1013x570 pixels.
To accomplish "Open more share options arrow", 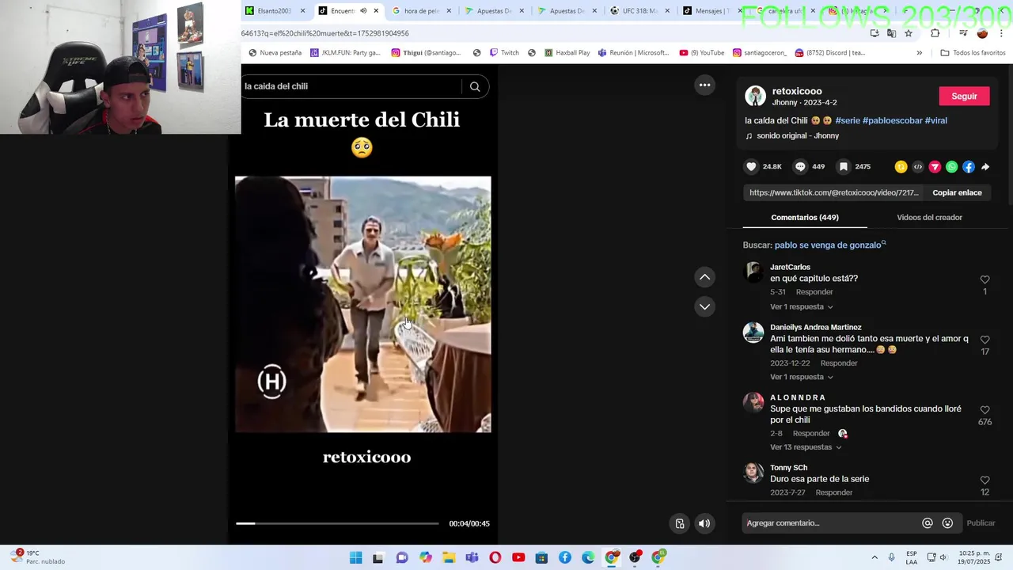I will 985,166.
